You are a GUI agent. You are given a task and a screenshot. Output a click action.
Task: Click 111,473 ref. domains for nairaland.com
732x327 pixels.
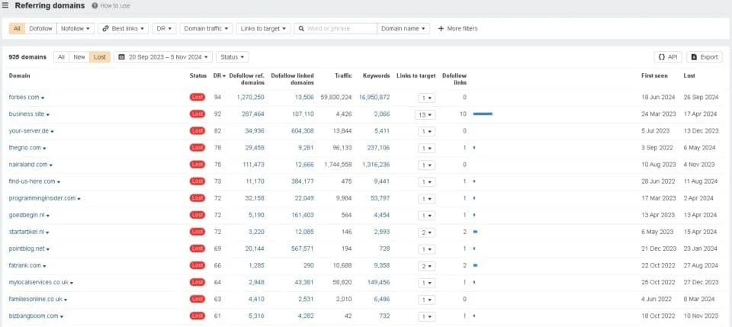tap(252, 165)
